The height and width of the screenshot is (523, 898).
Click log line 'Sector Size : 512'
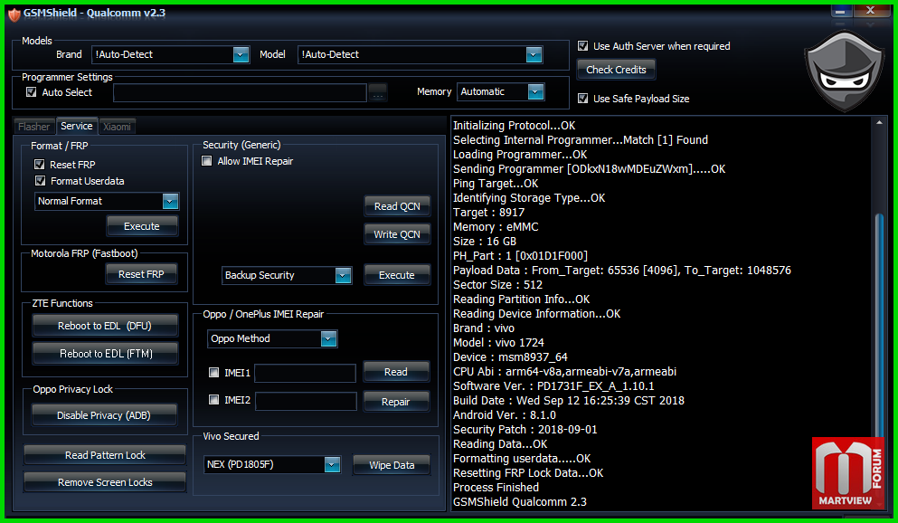pyautogui.click(x=497, y=285)
